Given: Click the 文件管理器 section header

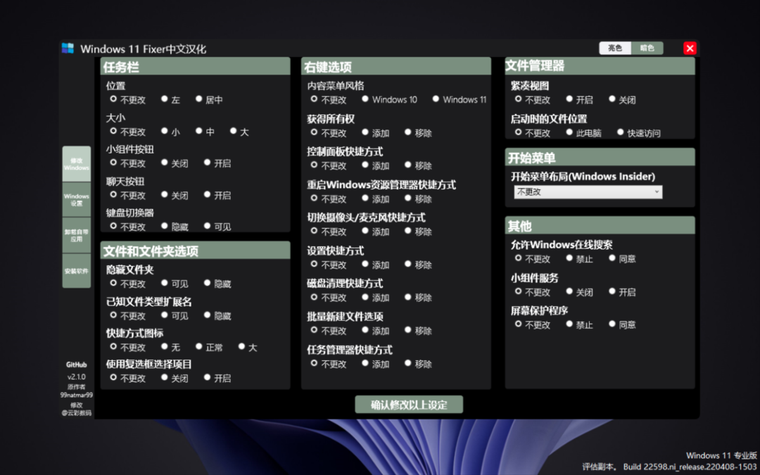Looking at the screenshot, I should coord(600,66).
